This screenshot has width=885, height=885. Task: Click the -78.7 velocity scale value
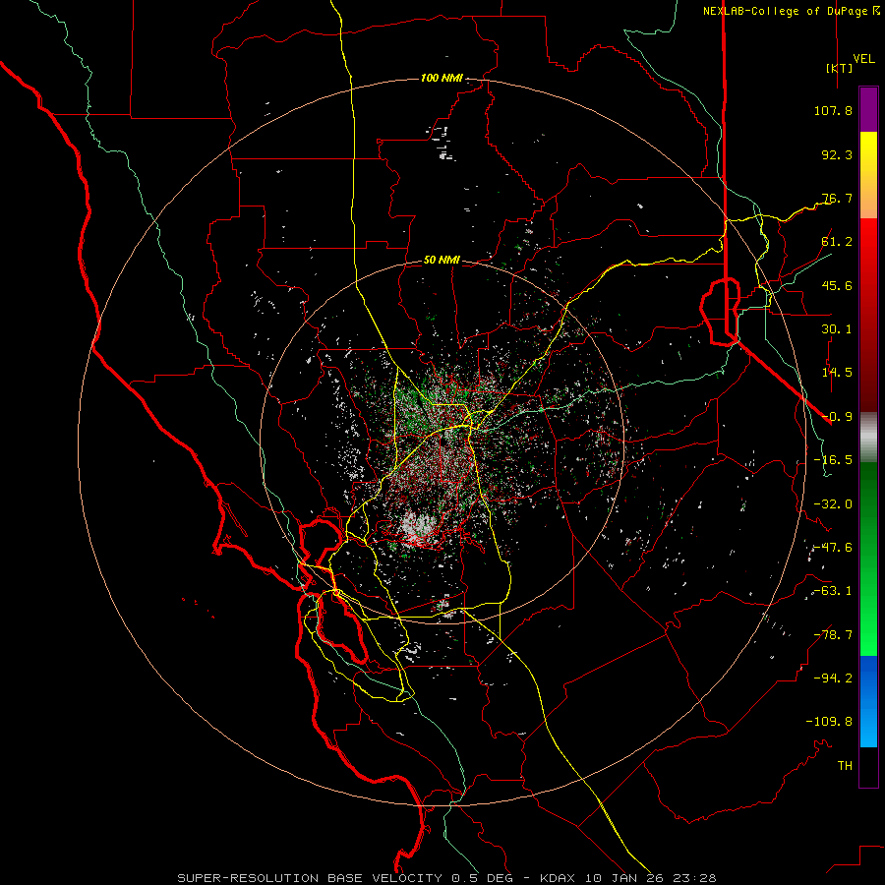pyautogui.click(x=833, y=635)
